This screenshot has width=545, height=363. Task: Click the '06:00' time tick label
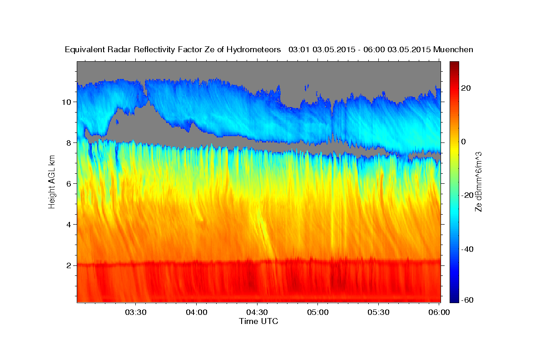pos(439,313)
